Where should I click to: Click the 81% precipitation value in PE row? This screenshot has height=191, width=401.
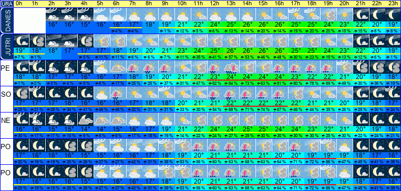coord(280,83)
